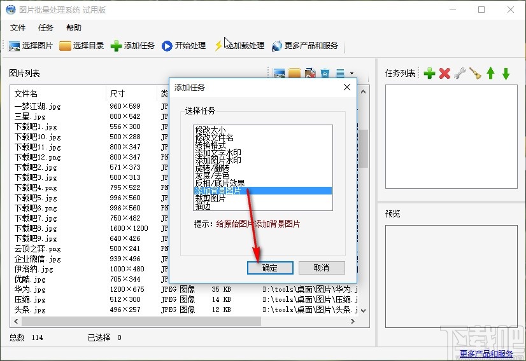Select file 伊洛纳.jpg
The width and height of the screenshot is (526, 361).
point(34,269)
